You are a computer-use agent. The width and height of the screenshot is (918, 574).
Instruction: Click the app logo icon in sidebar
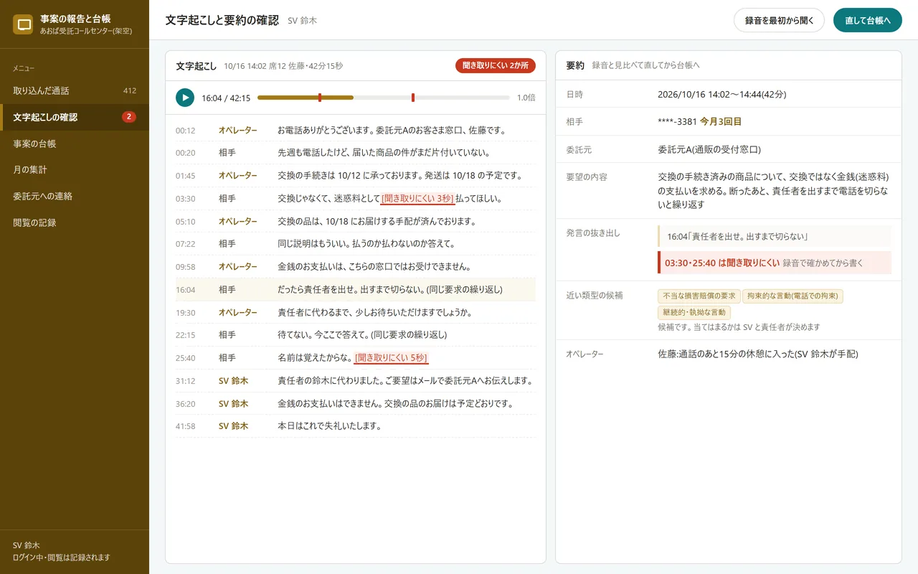[x=24, y=24]
